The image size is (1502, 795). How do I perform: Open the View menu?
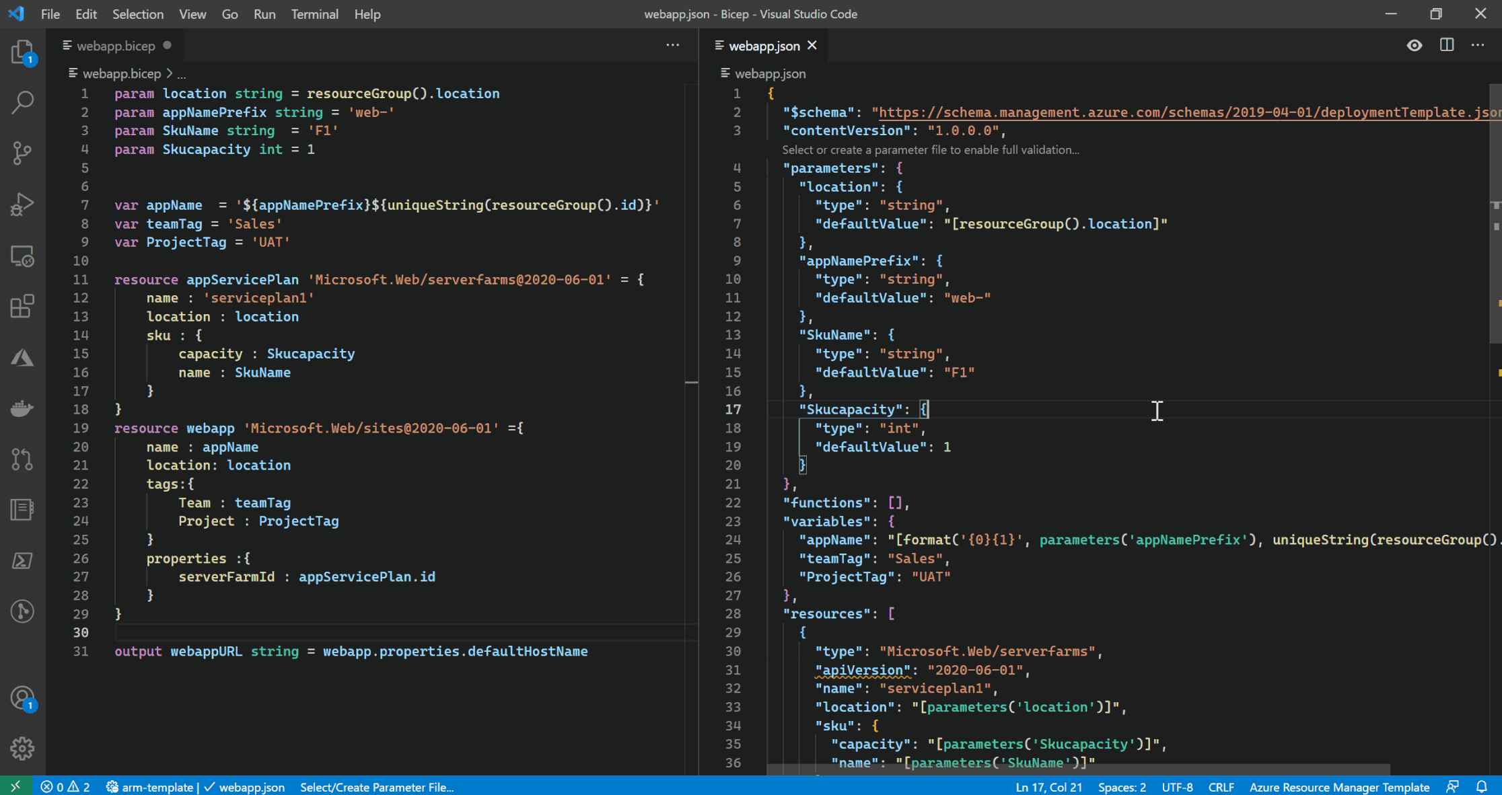click(192, 13)
